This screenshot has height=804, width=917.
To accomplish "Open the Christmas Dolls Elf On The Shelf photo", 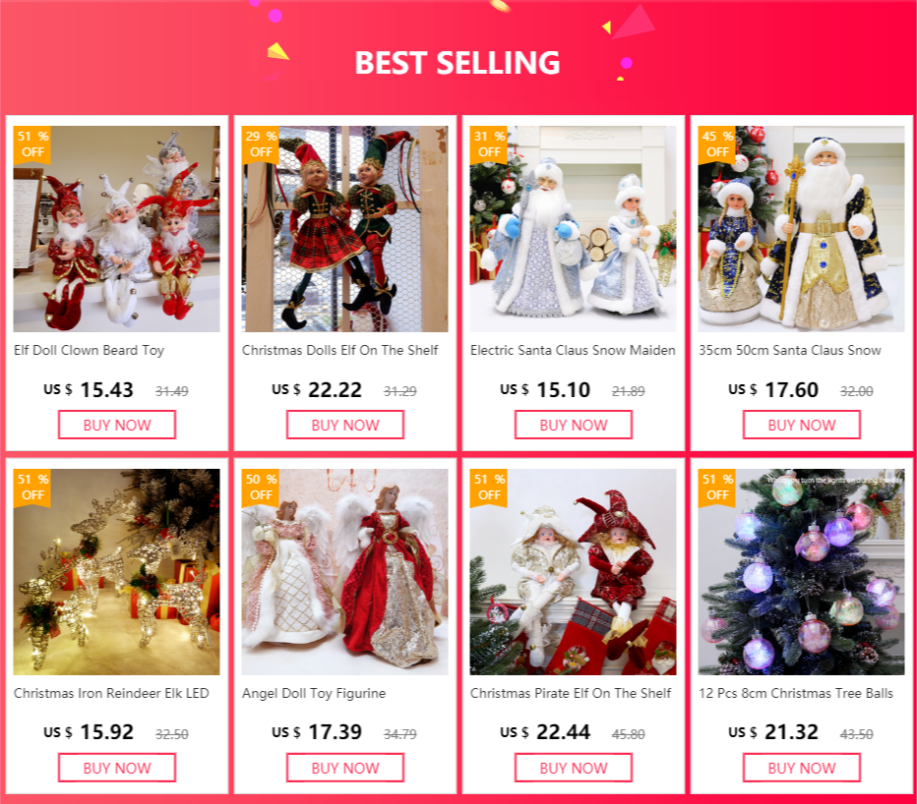I will coord(345,229).
